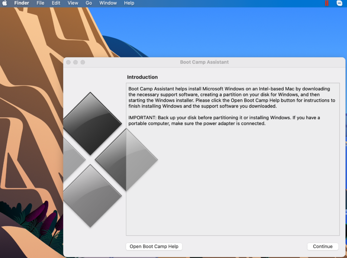Open the Finder menu
Viewport: 347px width, 258px height.
22,3
